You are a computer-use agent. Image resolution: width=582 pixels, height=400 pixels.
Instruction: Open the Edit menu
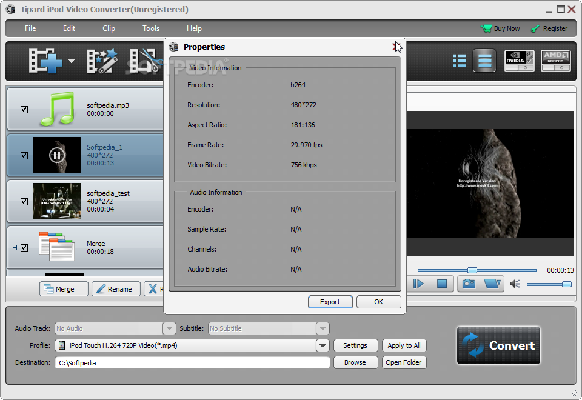[x=69, y=28]
